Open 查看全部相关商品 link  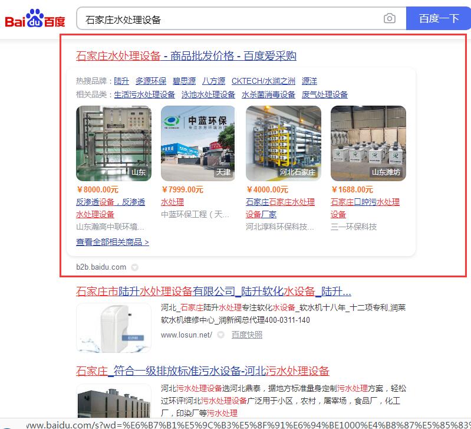click(x=113, y=242)
